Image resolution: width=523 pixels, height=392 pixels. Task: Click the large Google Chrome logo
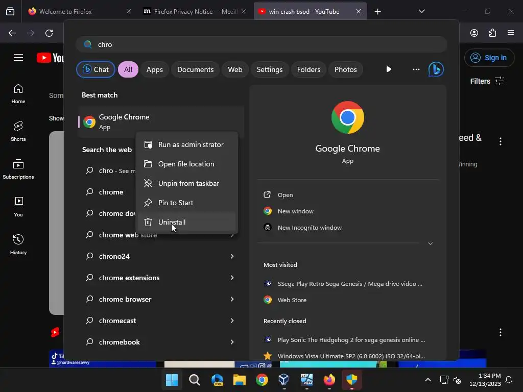(347, 117)
